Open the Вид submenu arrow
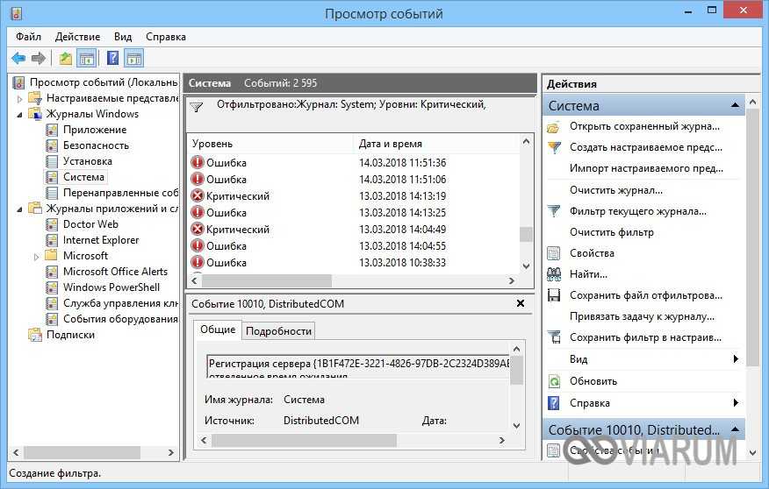This screenshot has height=489, width=769. (x=736, y=359)
